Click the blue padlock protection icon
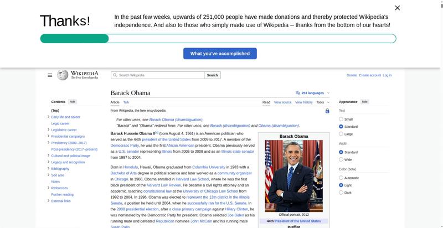 click(327, 111)
